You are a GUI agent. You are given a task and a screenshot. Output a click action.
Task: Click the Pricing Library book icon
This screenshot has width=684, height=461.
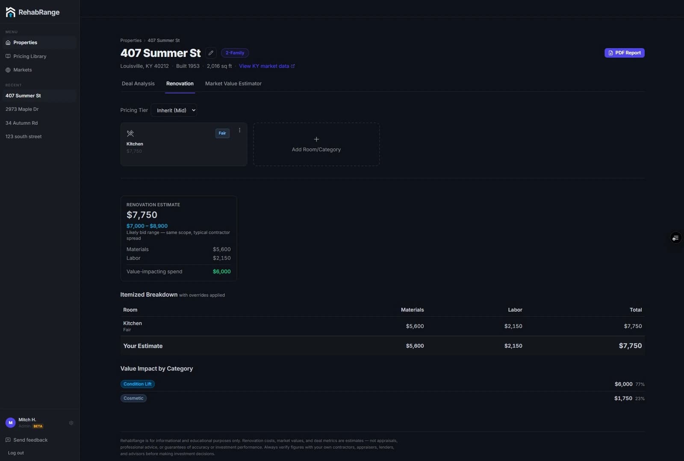[x=8, y=56]
